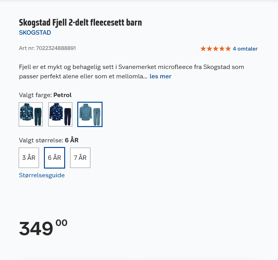Expand description with les mer
The width and height of the screenshot is (278, 260).
161,76
